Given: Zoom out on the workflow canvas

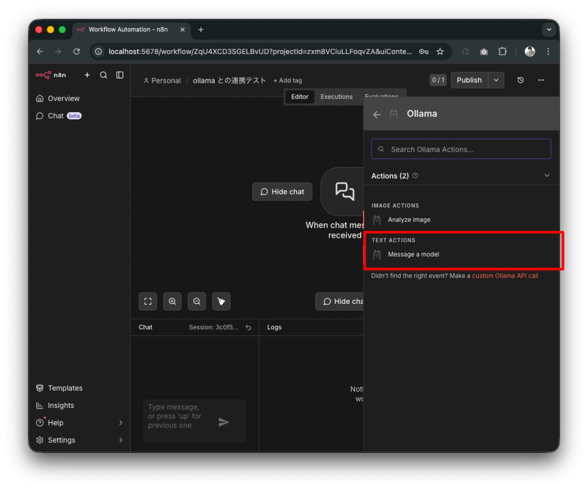Looking at the screenshot, I should point(196,301).
